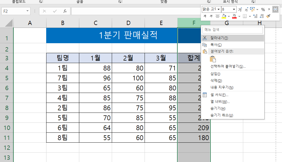This screenshot has width=282, height=162.
Task: Choose 삽입 from context menu
Action: [233, 74]
